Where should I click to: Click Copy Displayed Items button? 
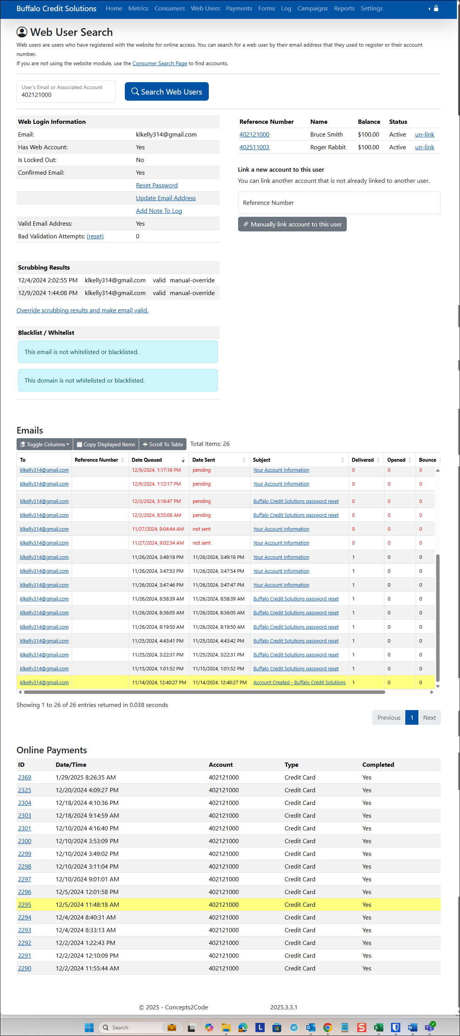pyautogui.click(x=106, y=444)
